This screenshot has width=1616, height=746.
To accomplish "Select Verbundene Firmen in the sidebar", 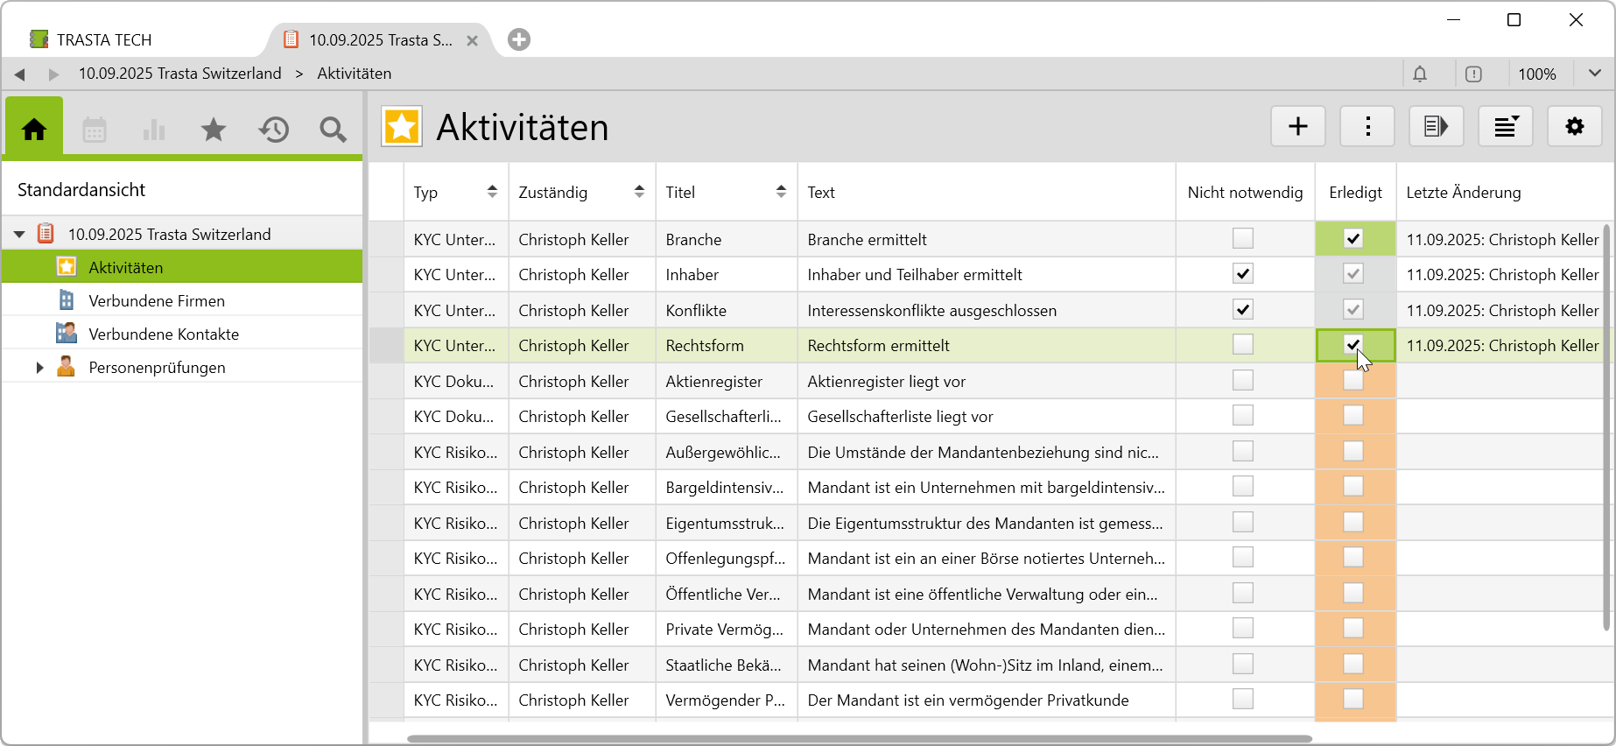I will (157, 301).
